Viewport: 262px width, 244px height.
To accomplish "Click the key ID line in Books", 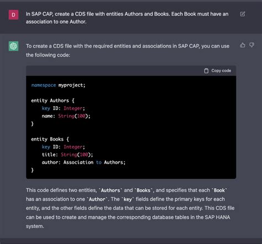I will click(x=63, y=147).
